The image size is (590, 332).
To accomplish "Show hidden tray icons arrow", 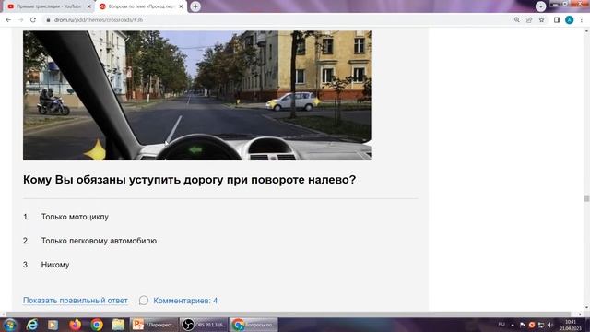I will click(513, 325).
